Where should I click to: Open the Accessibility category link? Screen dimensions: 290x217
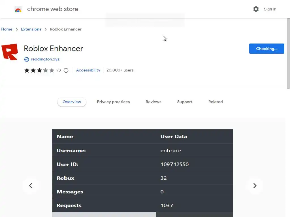(x=88, y=70)
